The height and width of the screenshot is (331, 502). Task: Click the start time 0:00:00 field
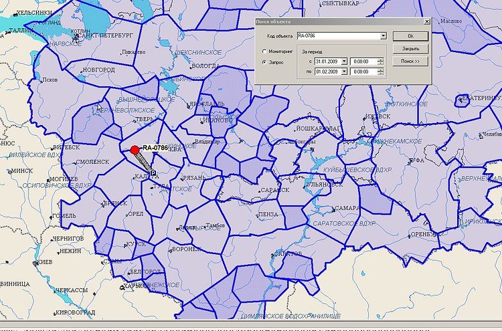[x=362, y=62]
